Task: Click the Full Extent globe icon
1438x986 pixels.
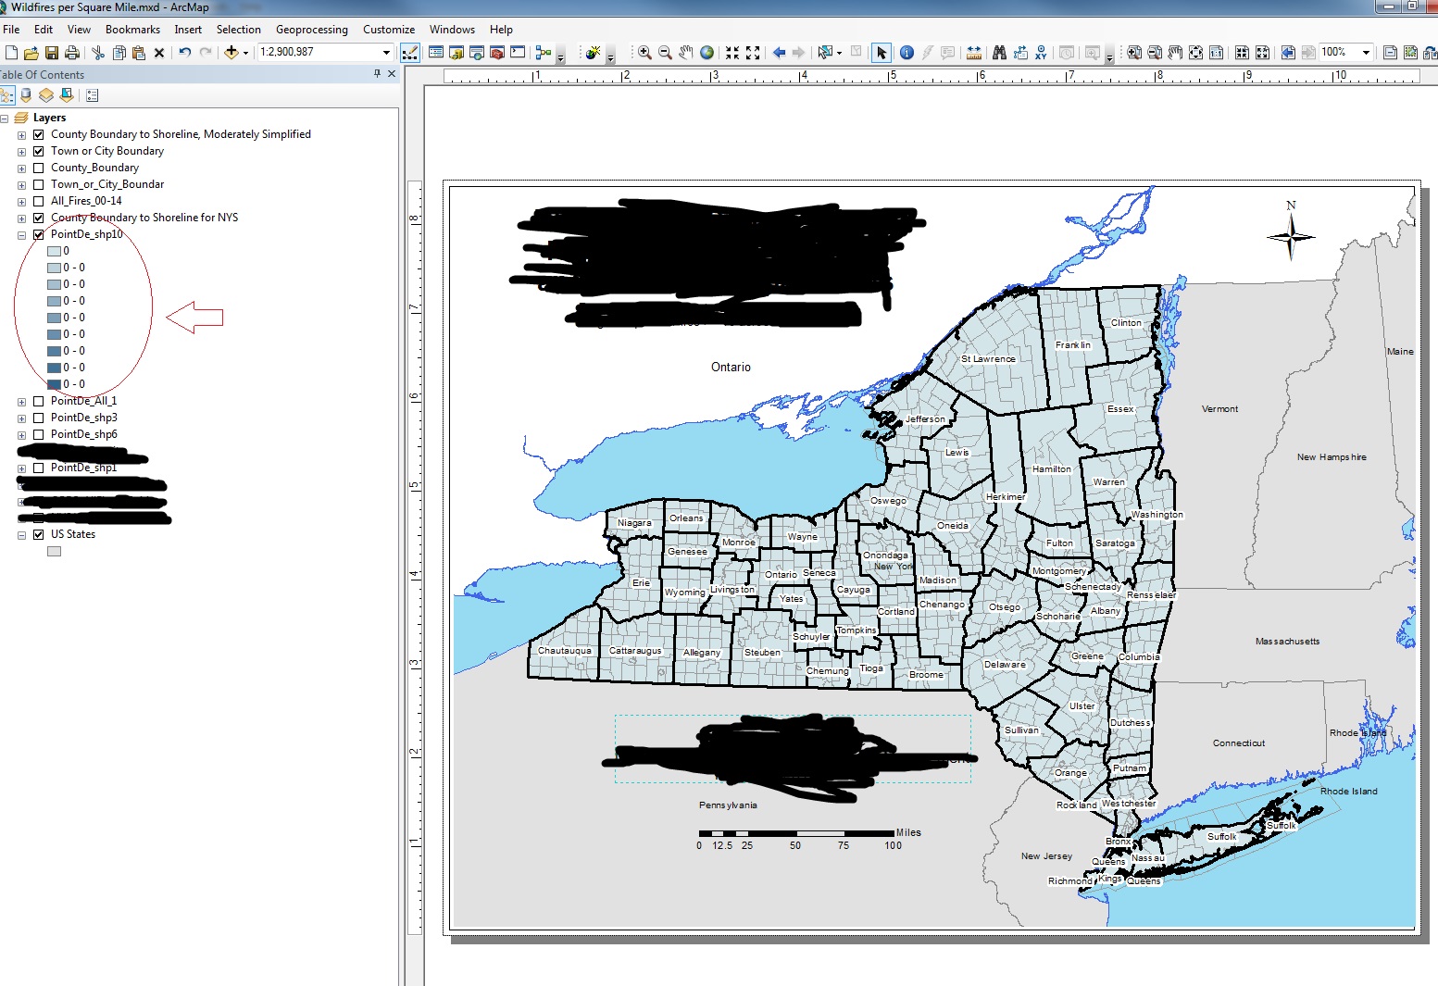Action: pos(706,53)
